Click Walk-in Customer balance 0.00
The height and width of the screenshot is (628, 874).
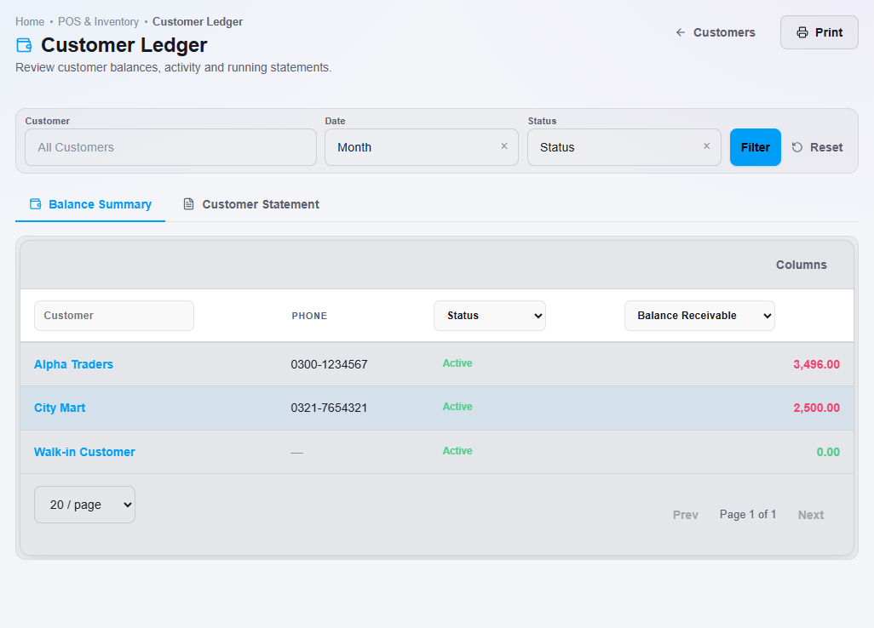828,452
